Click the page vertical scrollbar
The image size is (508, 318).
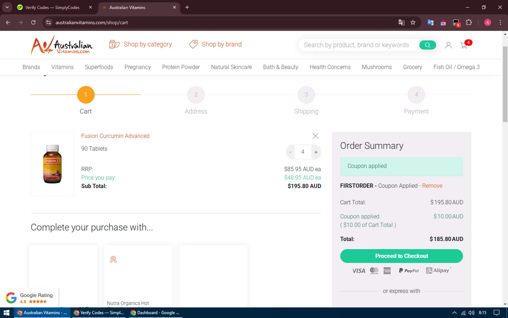coord(505,85)
